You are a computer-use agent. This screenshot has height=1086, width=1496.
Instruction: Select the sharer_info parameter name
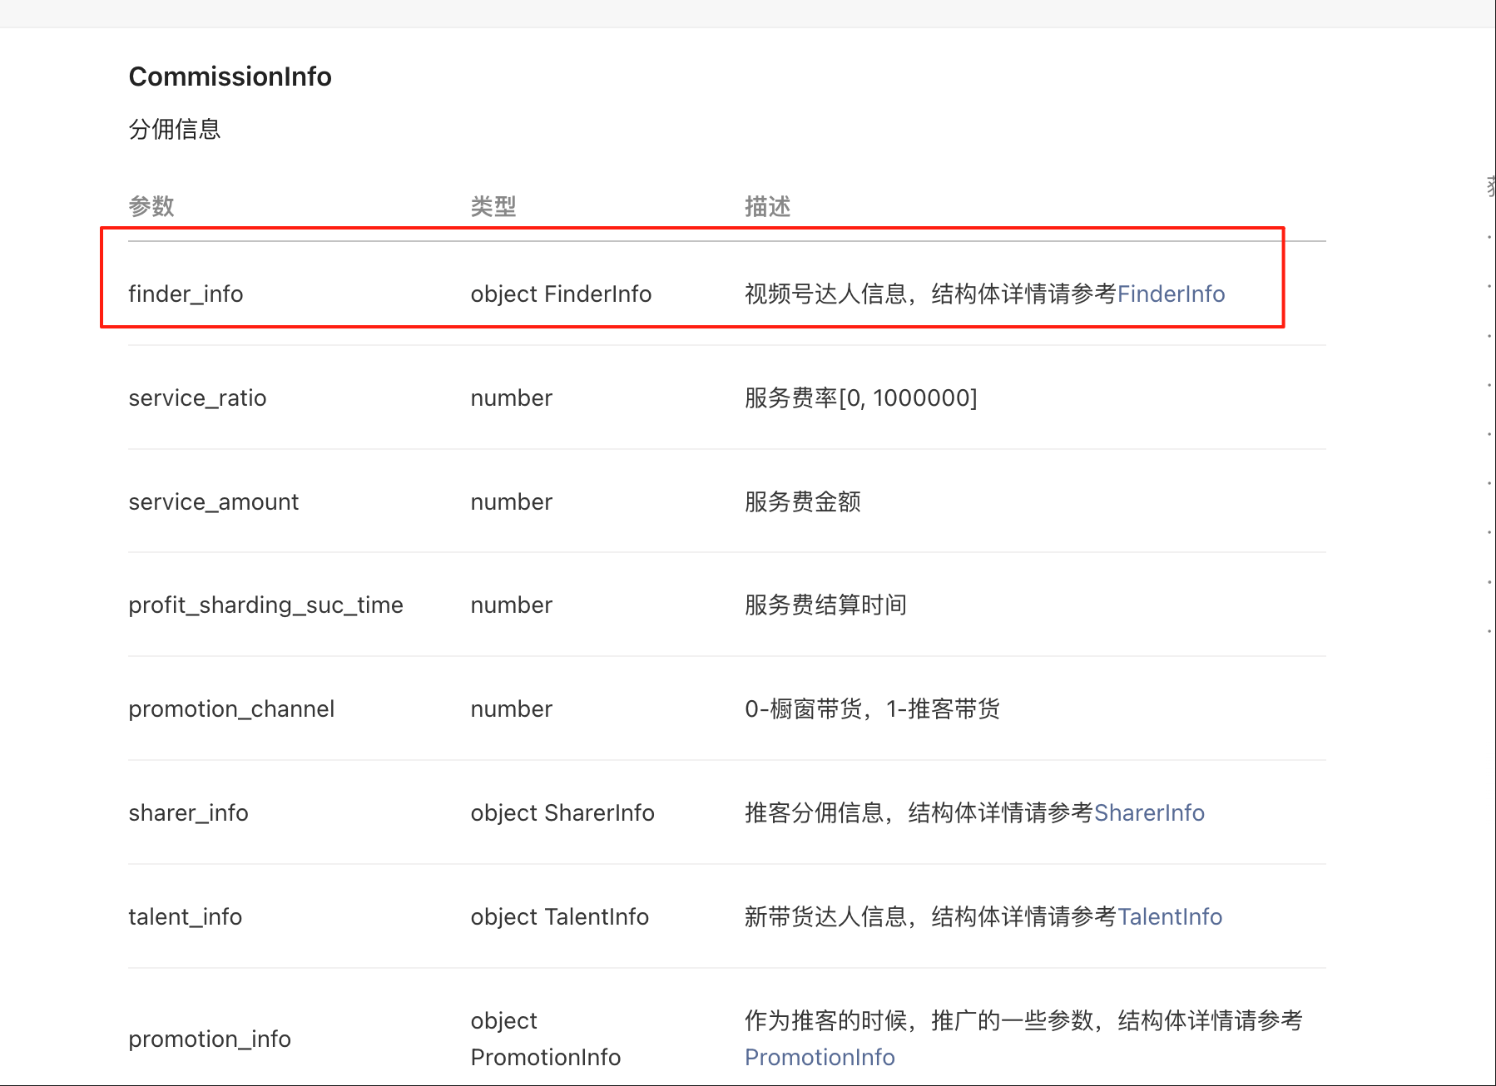[x=188, y=812]
